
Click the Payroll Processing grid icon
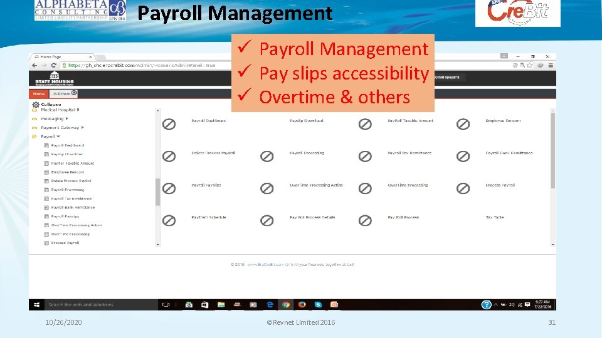point(267,156)
